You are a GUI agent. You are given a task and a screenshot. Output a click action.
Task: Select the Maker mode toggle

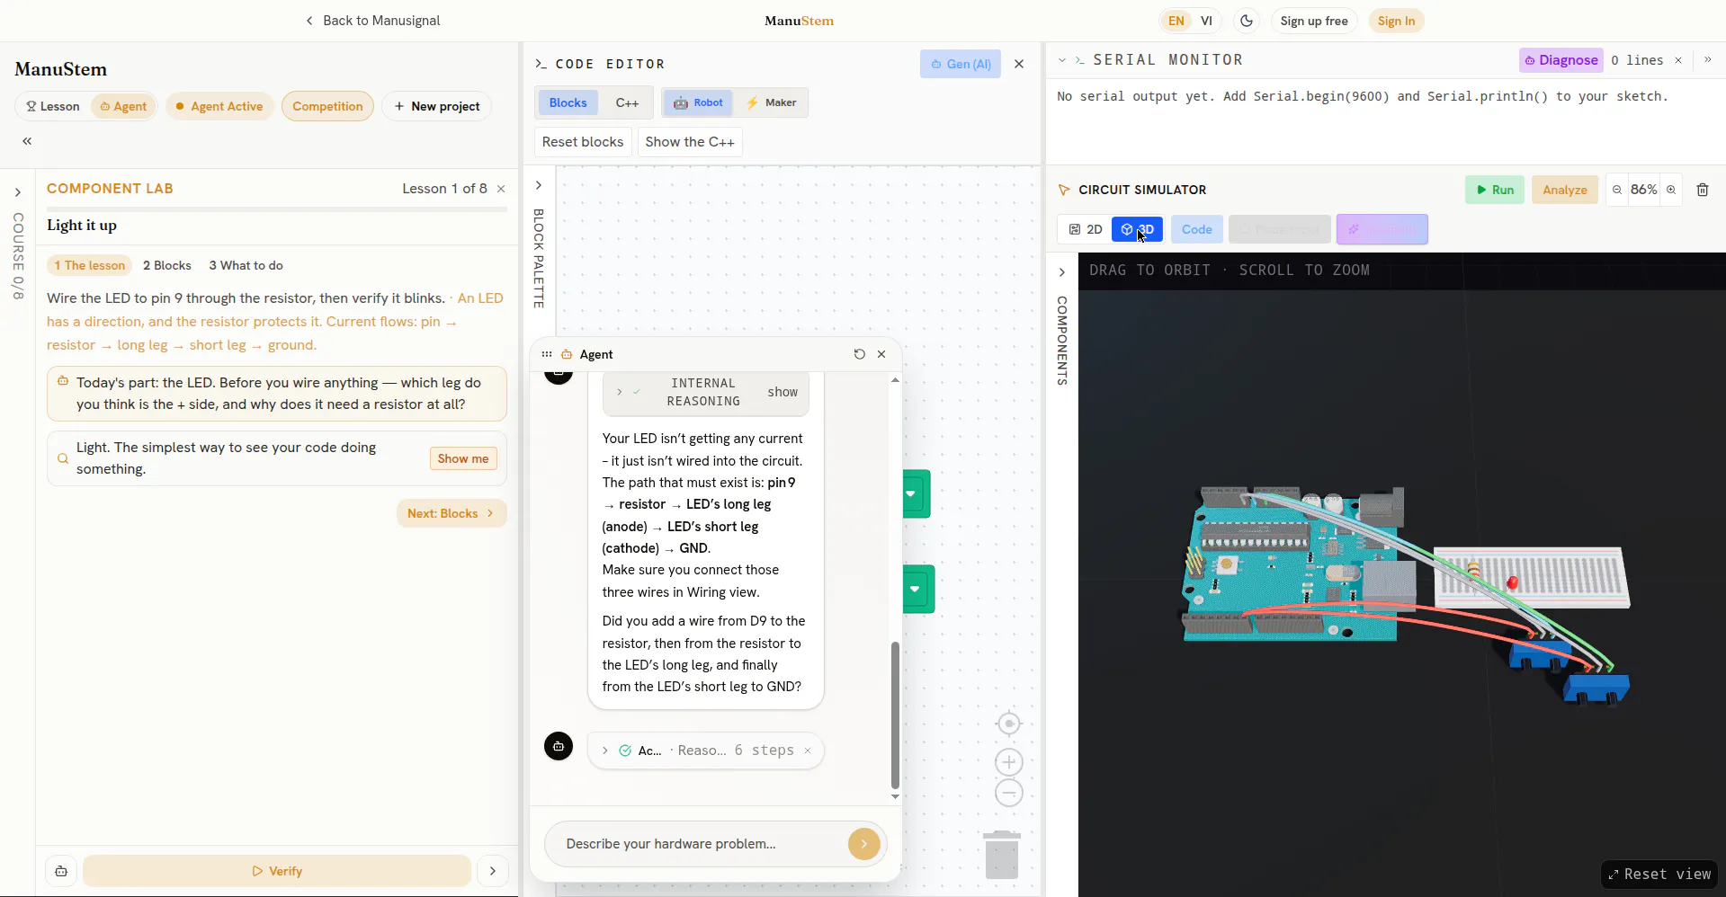772,102
